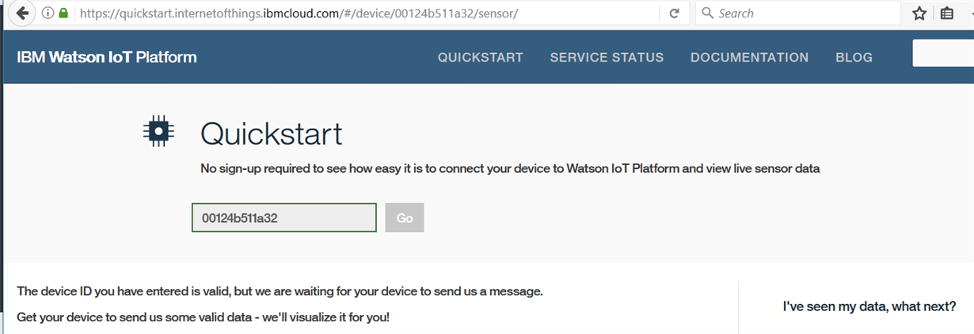This screenshot has width=974, height=334.
Task: Click the browser back arrow button
Action: [x=23, y=13]
